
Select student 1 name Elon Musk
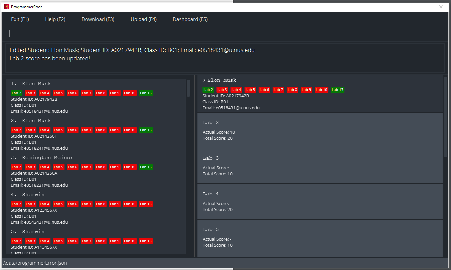[x=36, y=84]
